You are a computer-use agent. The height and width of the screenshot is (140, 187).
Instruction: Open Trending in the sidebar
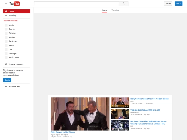coord(17,15)
